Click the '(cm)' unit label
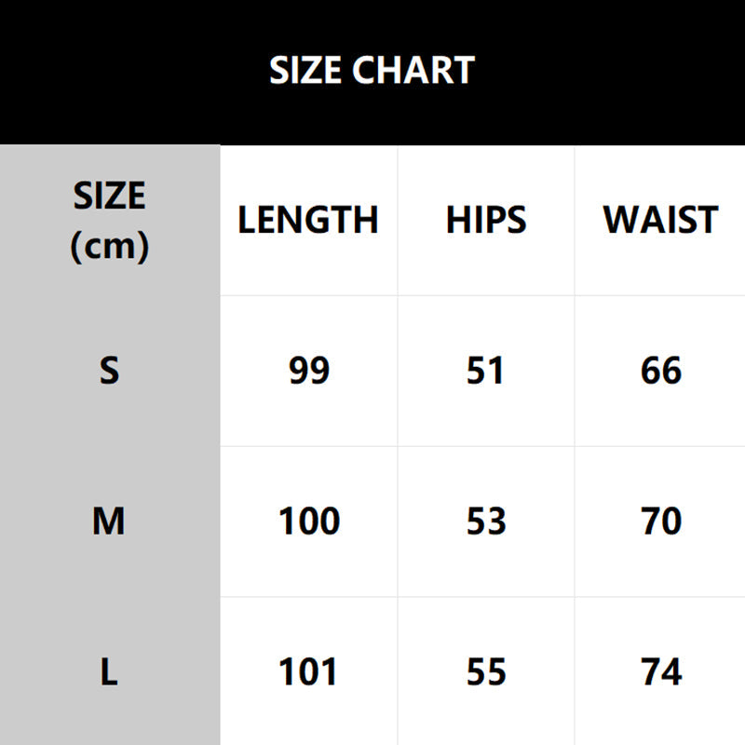This screenshot has width=745, height=745. pyautogui.click(x=109, y=246)
